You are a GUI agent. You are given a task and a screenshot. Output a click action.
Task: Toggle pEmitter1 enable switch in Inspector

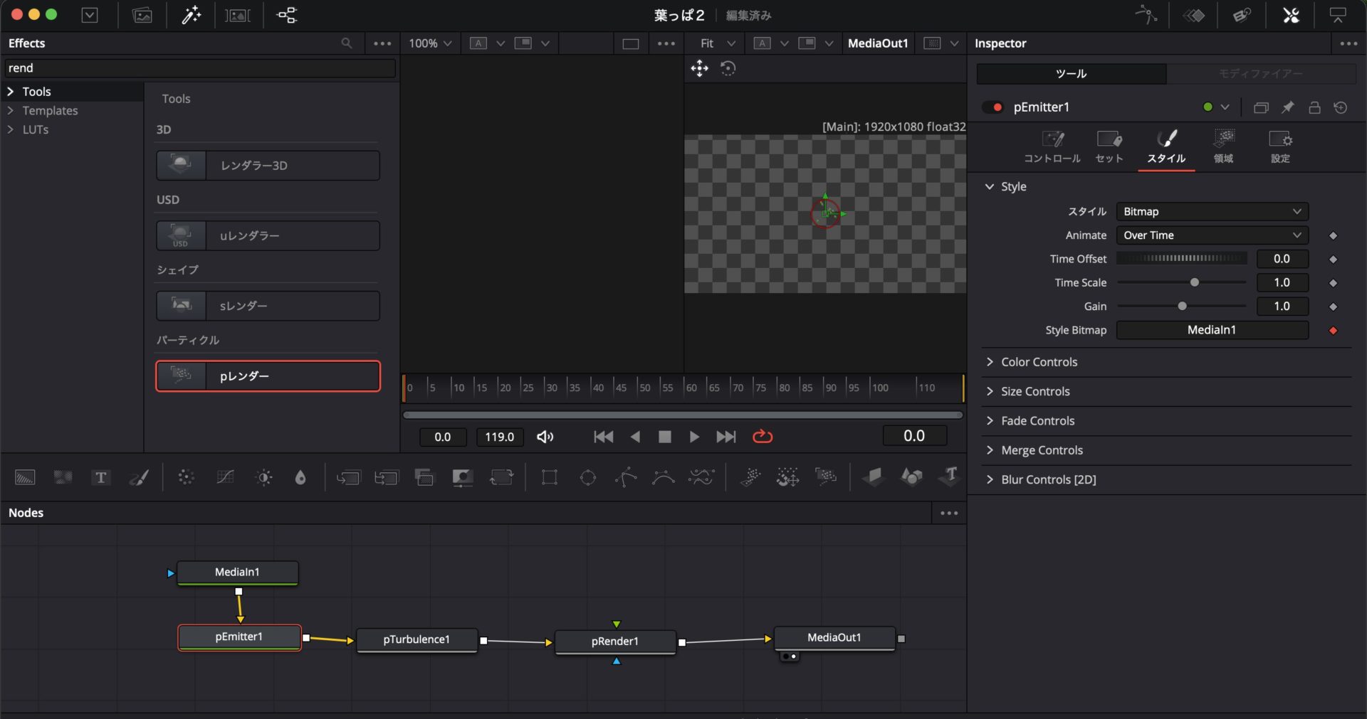pos(992,107)
